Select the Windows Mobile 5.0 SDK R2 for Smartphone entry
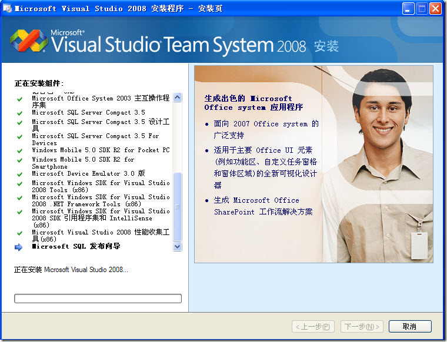Viewport: 447px width, 342px height. pyautogui.click(x=84, y=163)
